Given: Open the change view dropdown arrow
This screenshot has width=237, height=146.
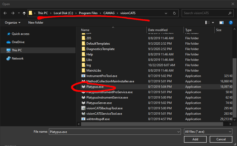Looking at the screenshot, I should 213,23.
